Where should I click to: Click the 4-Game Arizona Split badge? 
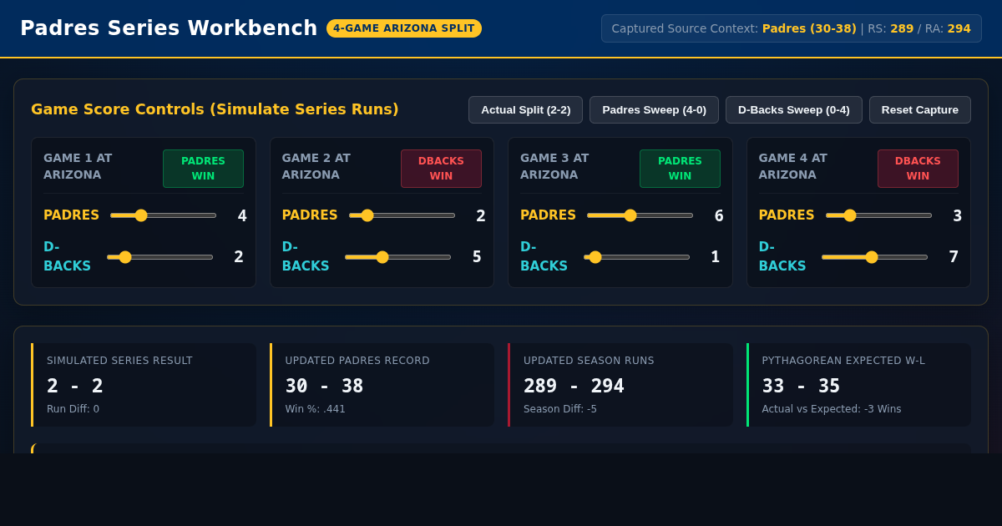point(404,28)
